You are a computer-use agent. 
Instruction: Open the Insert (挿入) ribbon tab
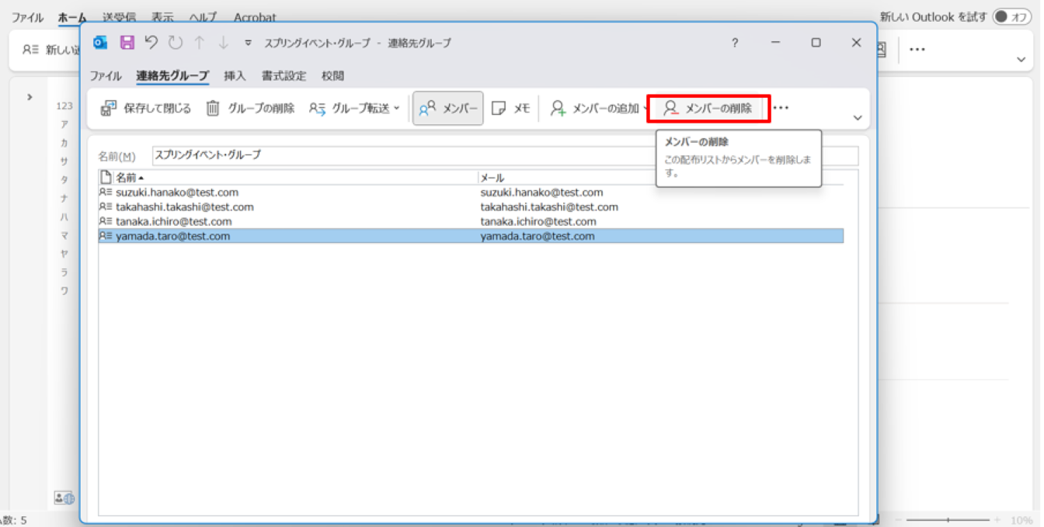click(x=235, y=76)
